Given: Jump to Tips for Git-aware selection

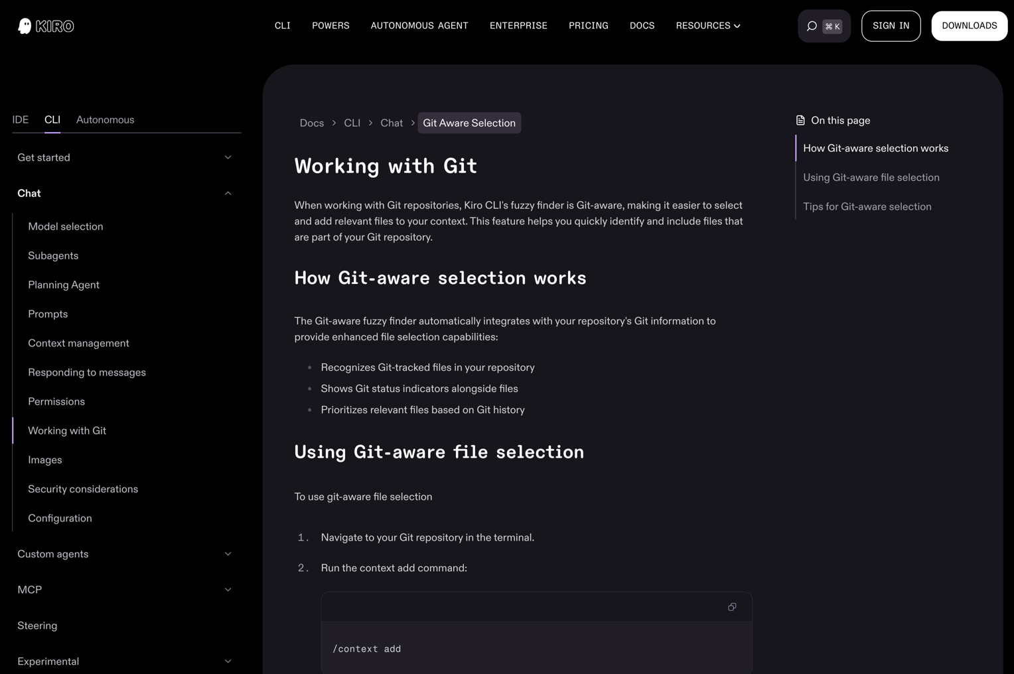Looking at the screenshot, I should [867, 206].
